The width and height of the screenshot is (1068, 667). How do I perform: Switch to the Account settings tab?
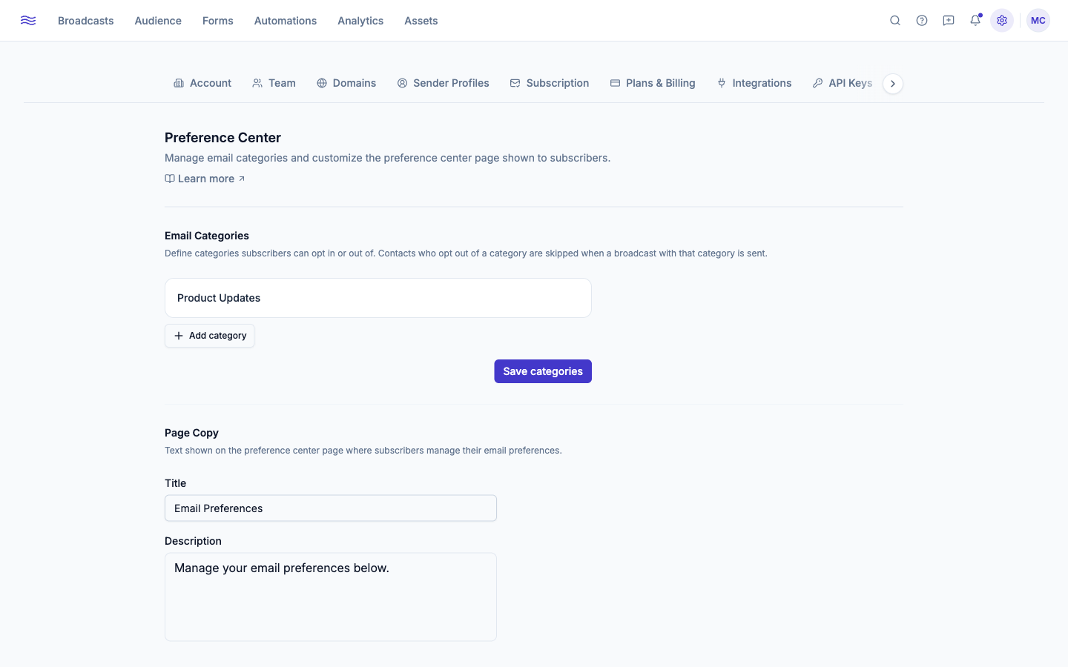pos(202,83)
